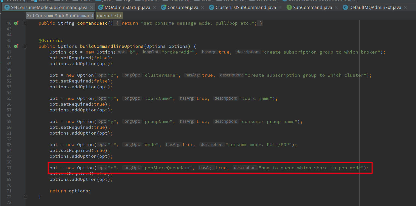Close the SetConsumeModeSubCommand.java tab
Screen dimensions: 416x206
[x=91, y=8]
